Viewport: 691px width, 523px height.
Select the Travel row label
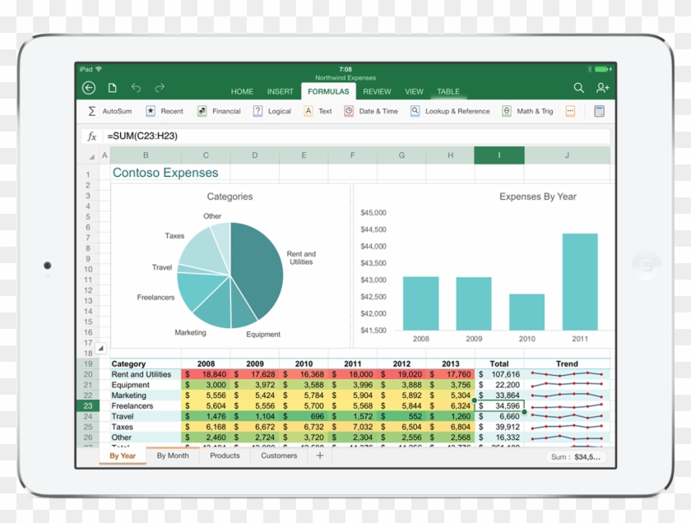(123, 416)
